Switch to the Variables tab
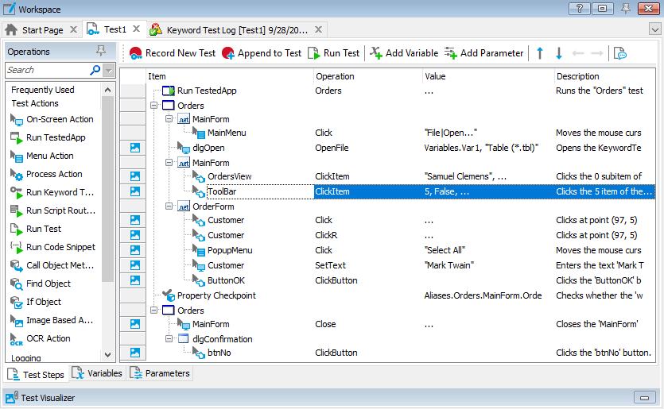664x409 pixels. [98, 373]
